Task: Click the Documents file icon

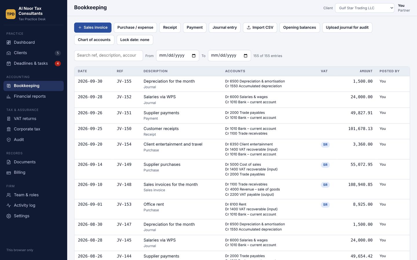Action: (9, 162)
